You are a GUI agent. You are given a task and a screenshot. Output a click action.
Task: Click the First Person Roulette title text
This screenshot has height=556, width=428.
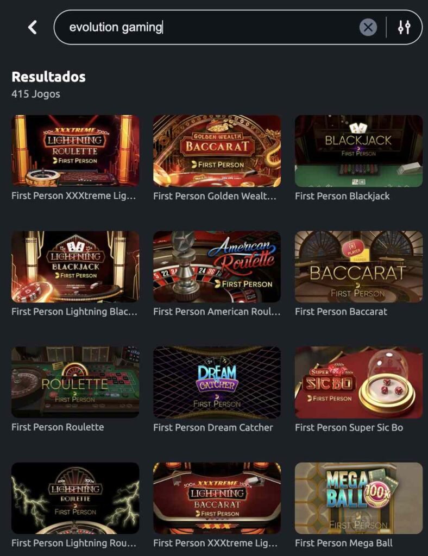tap(58, 427)
